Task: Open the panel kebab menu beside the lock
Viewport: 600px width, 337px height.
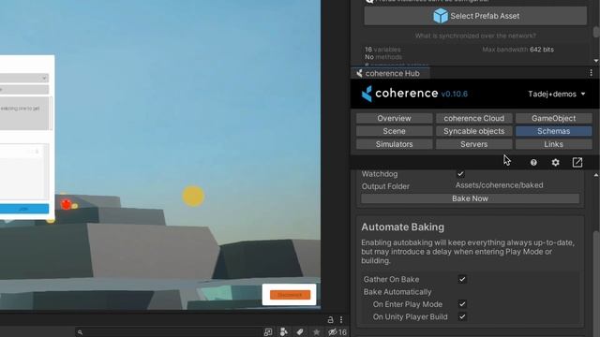Action: [341, 319]
